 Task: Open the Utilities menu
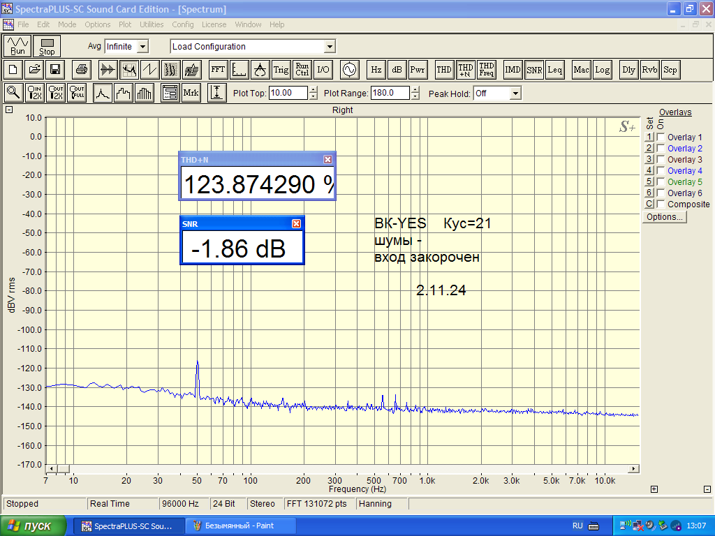[152, 24]
